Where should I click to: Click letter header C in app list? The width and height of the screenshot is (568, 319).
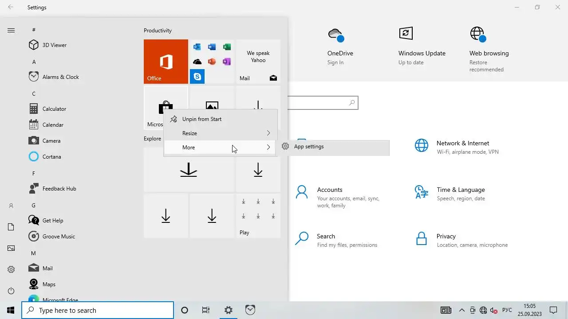[34, 93]
